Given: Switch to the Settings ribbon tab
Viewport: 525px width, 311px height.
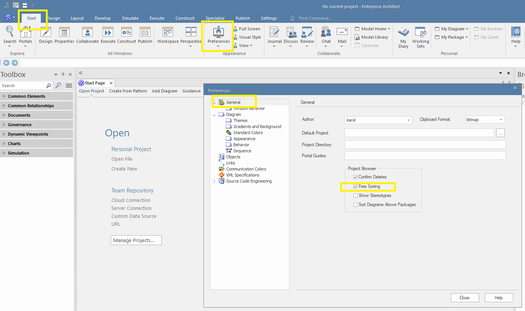Looking at the screenshot, I should (x=269, y=18).
